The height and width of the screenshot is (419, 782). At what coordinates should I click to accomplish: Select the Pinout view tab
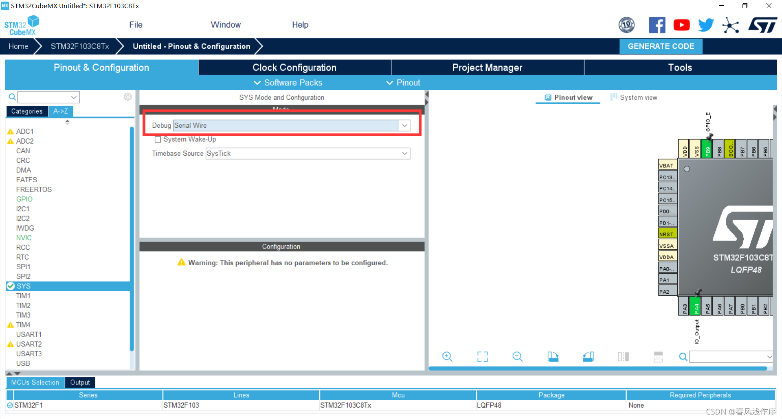(x=568, y=97)
